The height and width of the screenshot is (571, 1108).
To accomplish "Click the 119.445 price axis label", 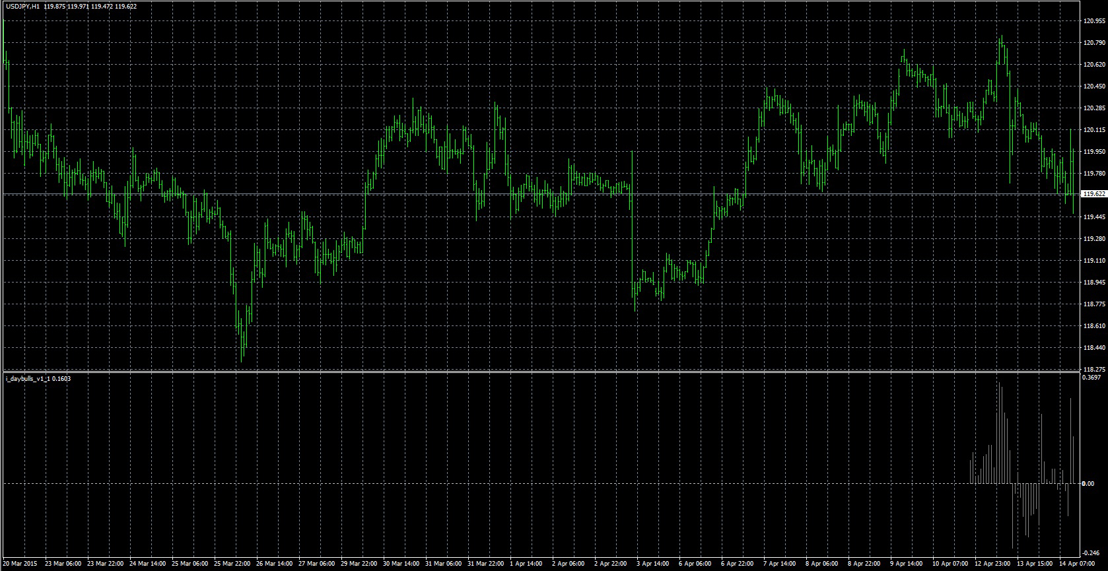I will (x=1095, y=217).
